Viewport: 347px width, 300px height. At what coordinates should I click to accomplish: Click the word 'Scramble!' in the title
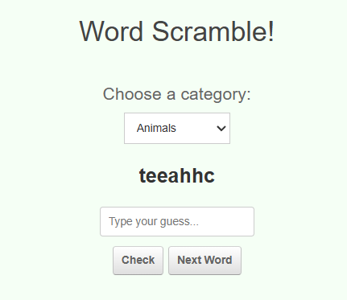pos(213,31)
